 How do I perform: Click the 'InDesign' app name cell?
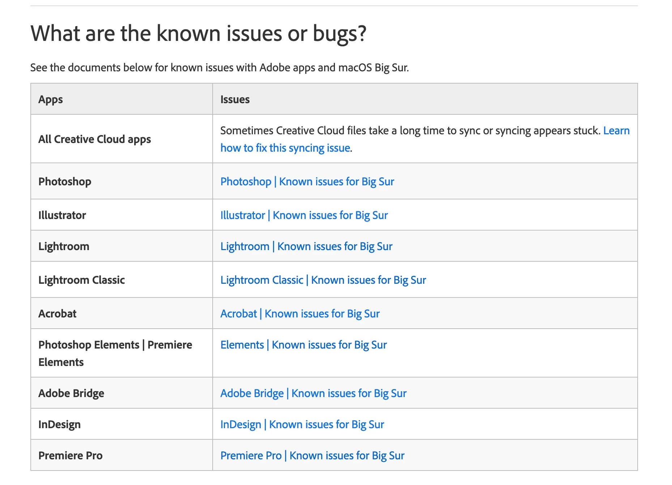point(122,424)
